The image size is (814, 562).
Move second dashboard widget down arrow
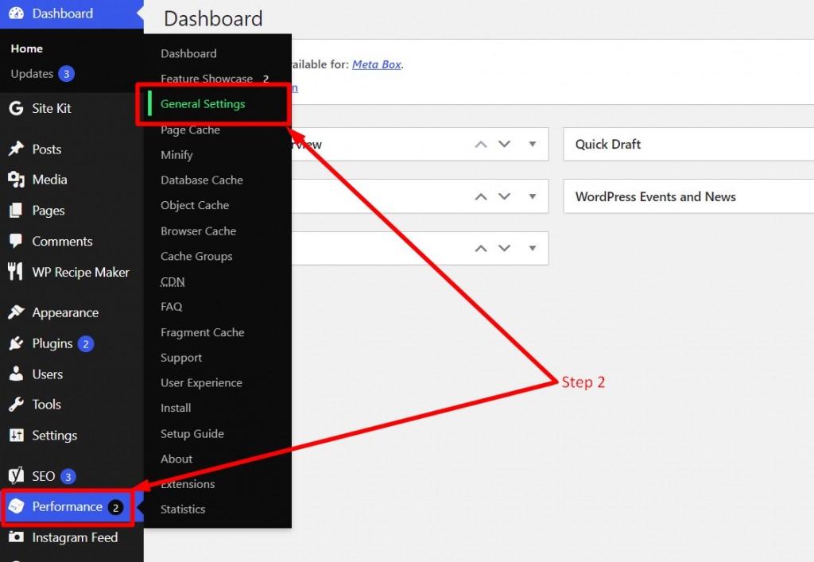click(505, 196)
